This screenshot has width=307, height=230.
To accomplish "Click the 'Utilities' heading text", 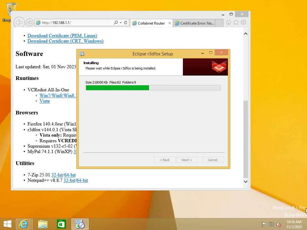I will pyautogui.click(x=25, y=163).
